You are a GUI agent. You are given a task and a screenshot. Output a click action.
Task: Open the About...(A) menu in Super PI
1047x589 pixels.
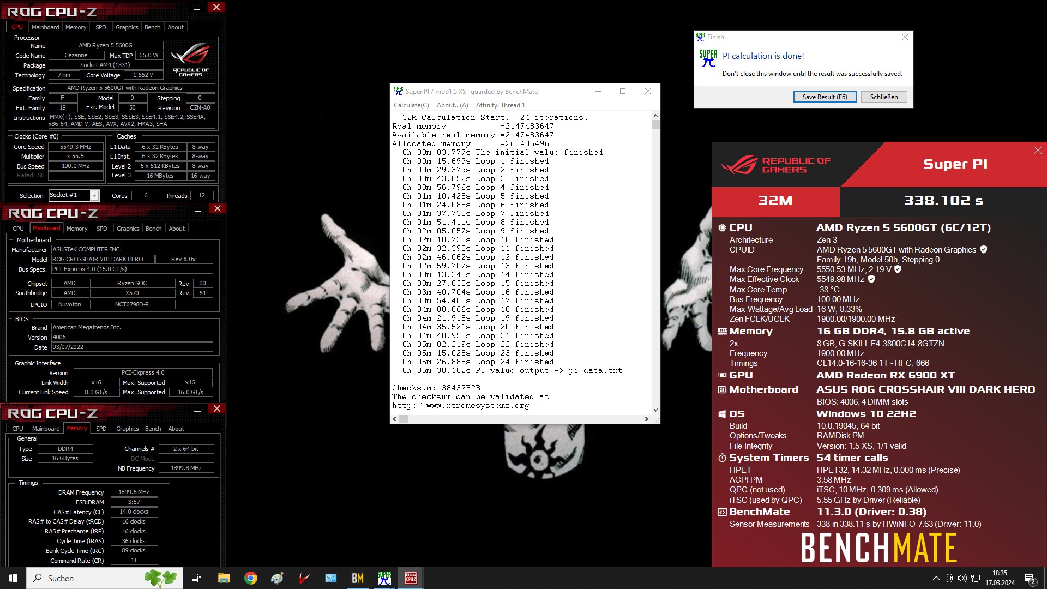pyautogui.click(x=453, y=105)
